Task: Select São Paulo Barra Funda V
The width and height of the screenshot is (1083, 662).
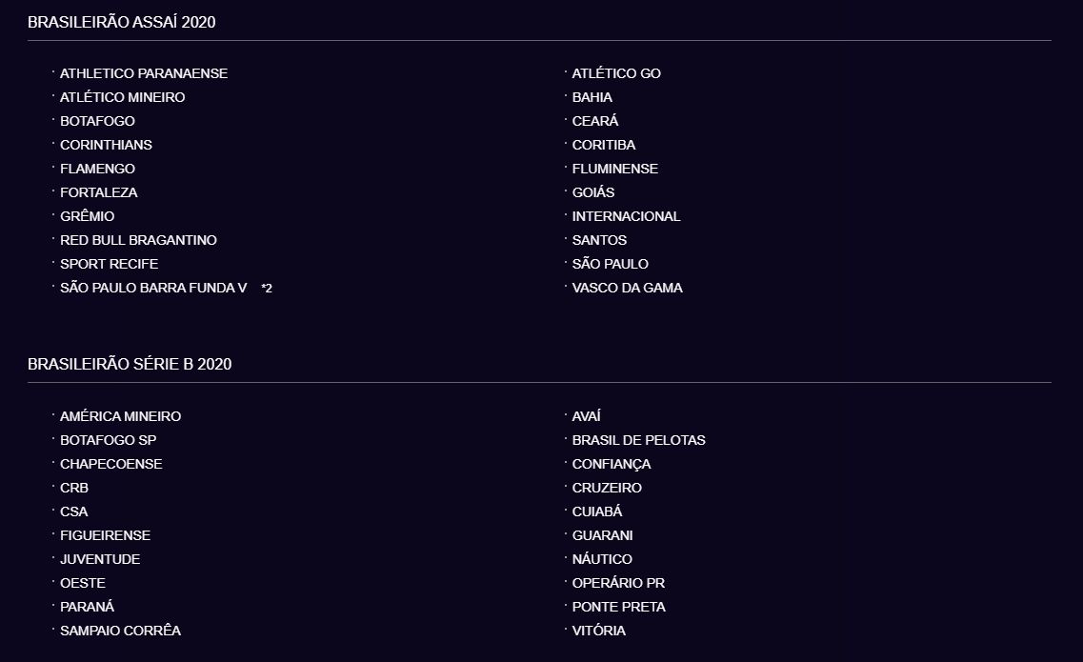Action: point(153,288)
